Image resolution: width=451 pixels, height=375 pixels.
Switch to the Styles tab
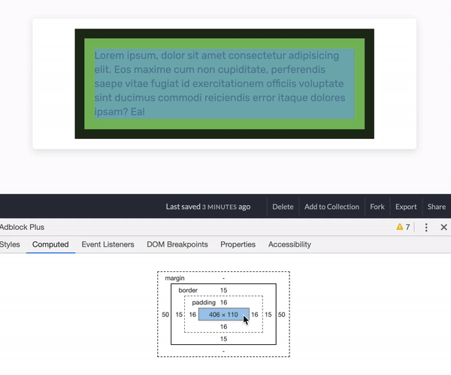point(10,244)
